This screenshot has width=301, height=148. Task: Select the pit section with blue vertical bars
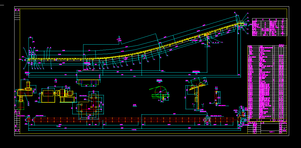(x=88, y=82)
